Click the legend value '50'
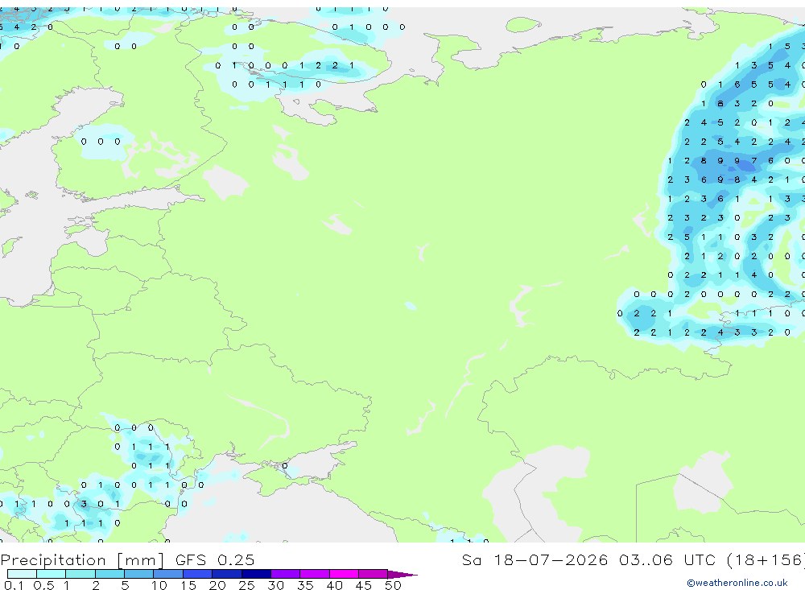This screenshot has height=590, width=805. tap(393, 585)
